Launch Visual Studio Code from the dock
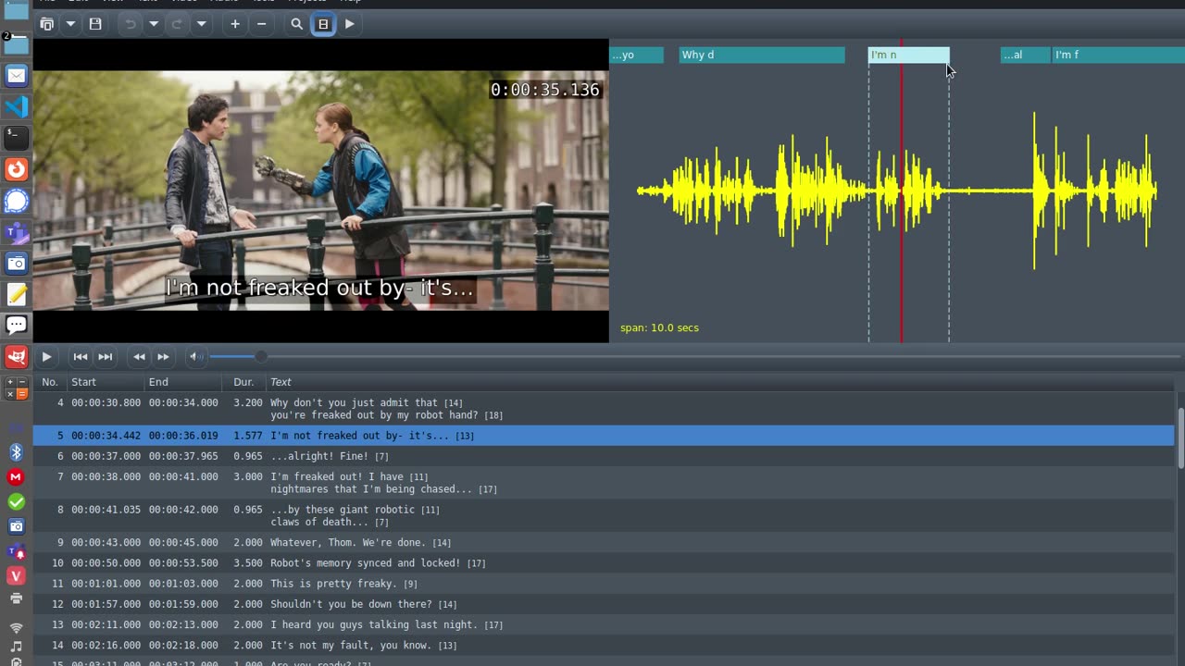 pos(17,106)
